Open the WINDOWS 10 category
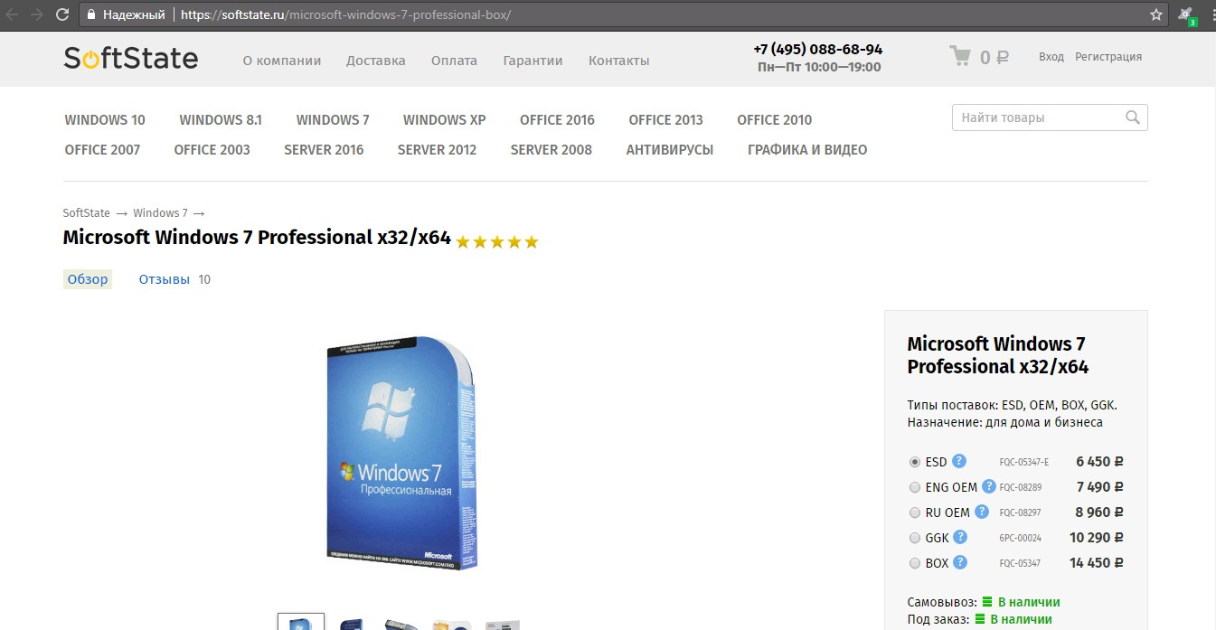Viewport: 1216px width, 630px height. (x=105, y=120)
